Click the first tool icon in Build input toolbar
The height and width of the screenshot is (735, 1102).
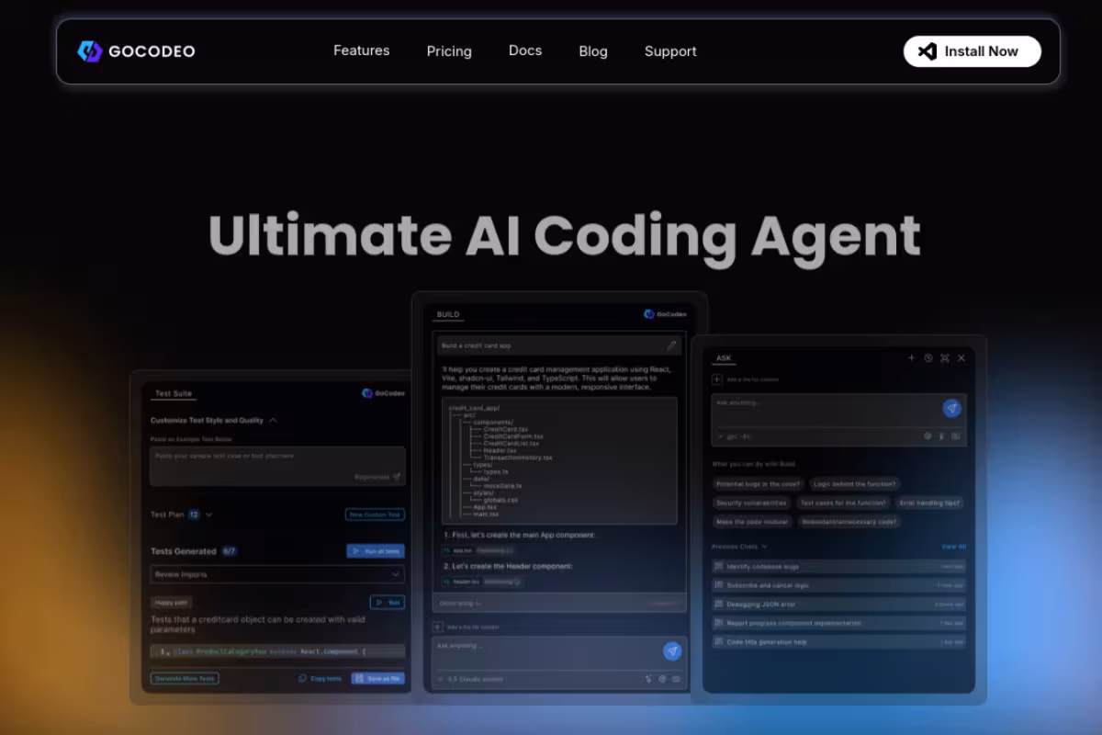(x=648, y=679)
